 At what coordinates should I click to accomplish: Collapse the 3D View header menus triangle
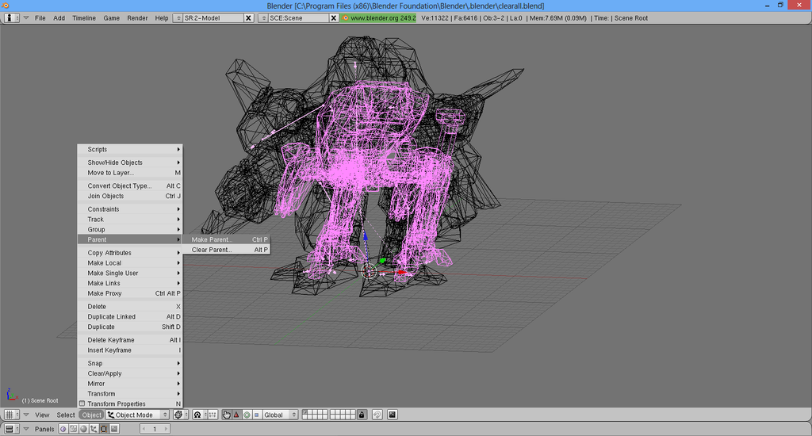click(26, 415)
